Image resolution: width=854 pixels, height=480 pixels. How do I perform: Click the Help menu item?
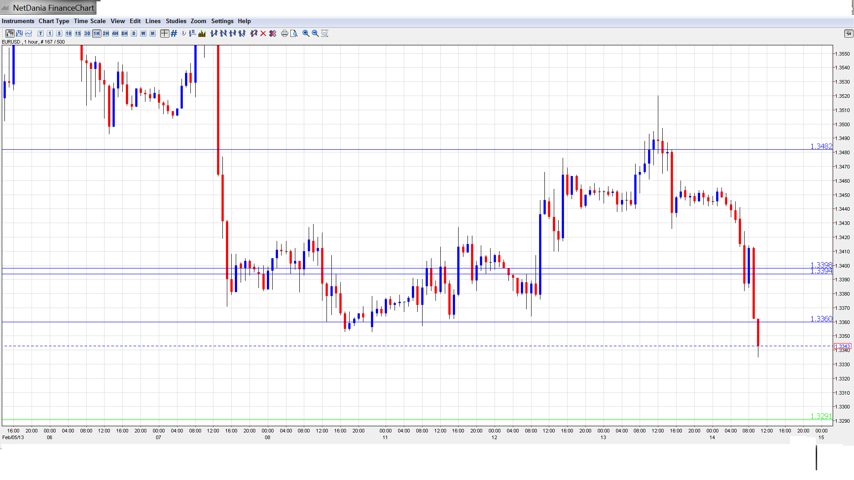(x=244, y=21)
